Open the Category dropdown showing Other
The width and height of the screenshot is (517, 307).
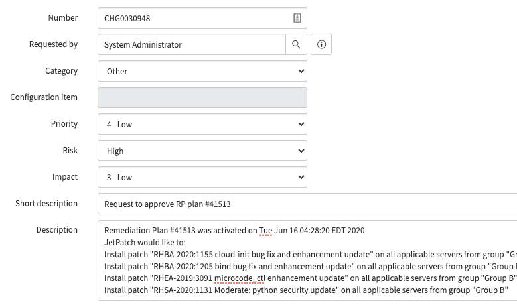(x=202, y=71)
